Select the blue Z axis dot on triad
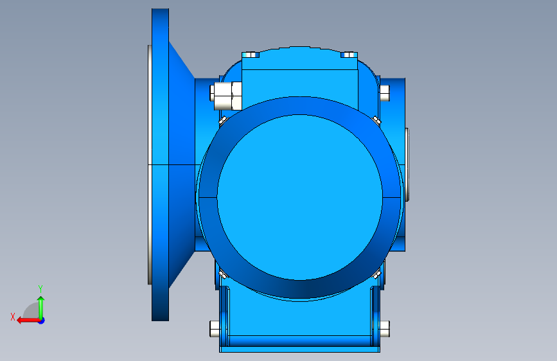Image resolution: width=557 pixels, height=361 pixels. pos(42,321)
